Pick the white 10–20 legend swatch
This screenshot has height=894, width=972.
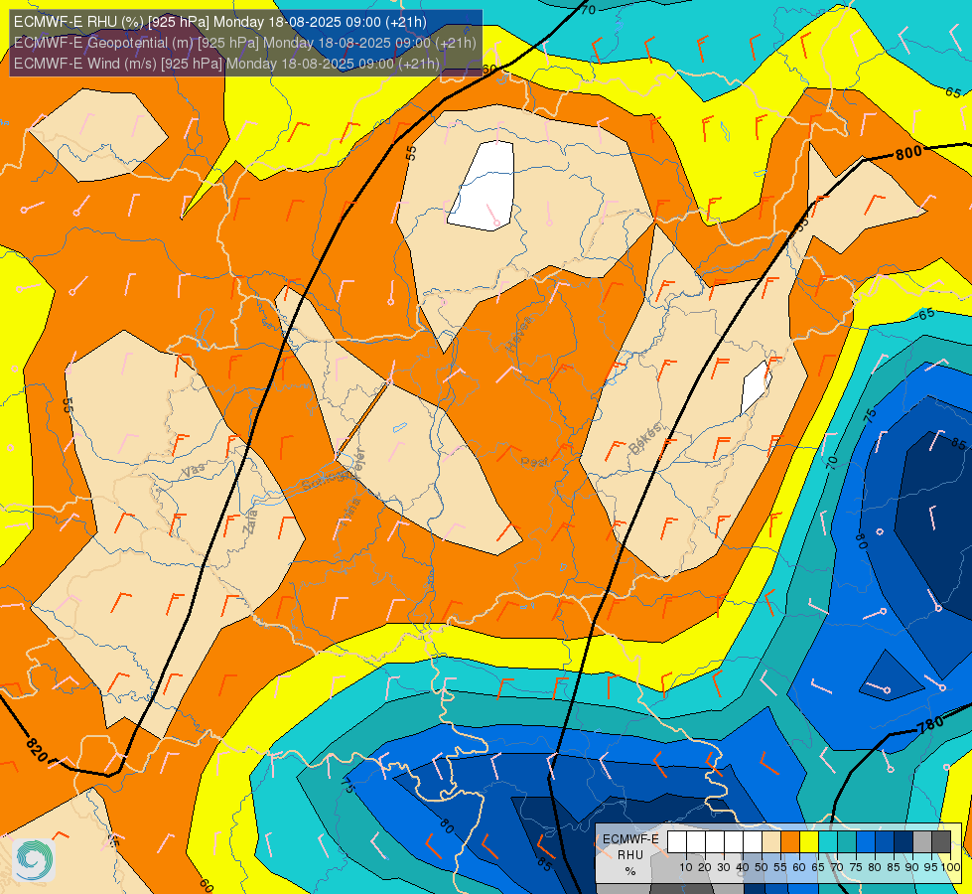click(696, 841)
